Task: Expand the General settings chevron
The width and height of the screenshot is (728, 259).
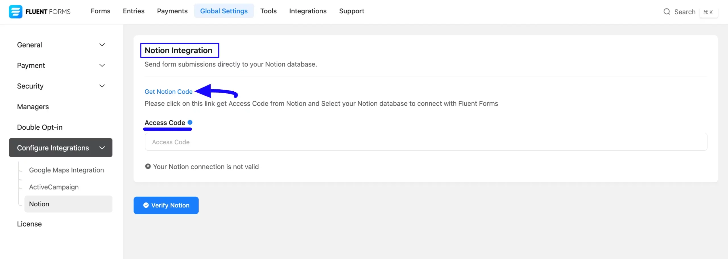Action: (102, 45)
